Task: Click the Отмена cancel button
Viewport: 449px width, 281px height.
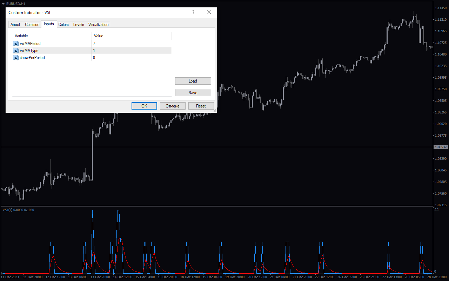Action: point(173,106)
